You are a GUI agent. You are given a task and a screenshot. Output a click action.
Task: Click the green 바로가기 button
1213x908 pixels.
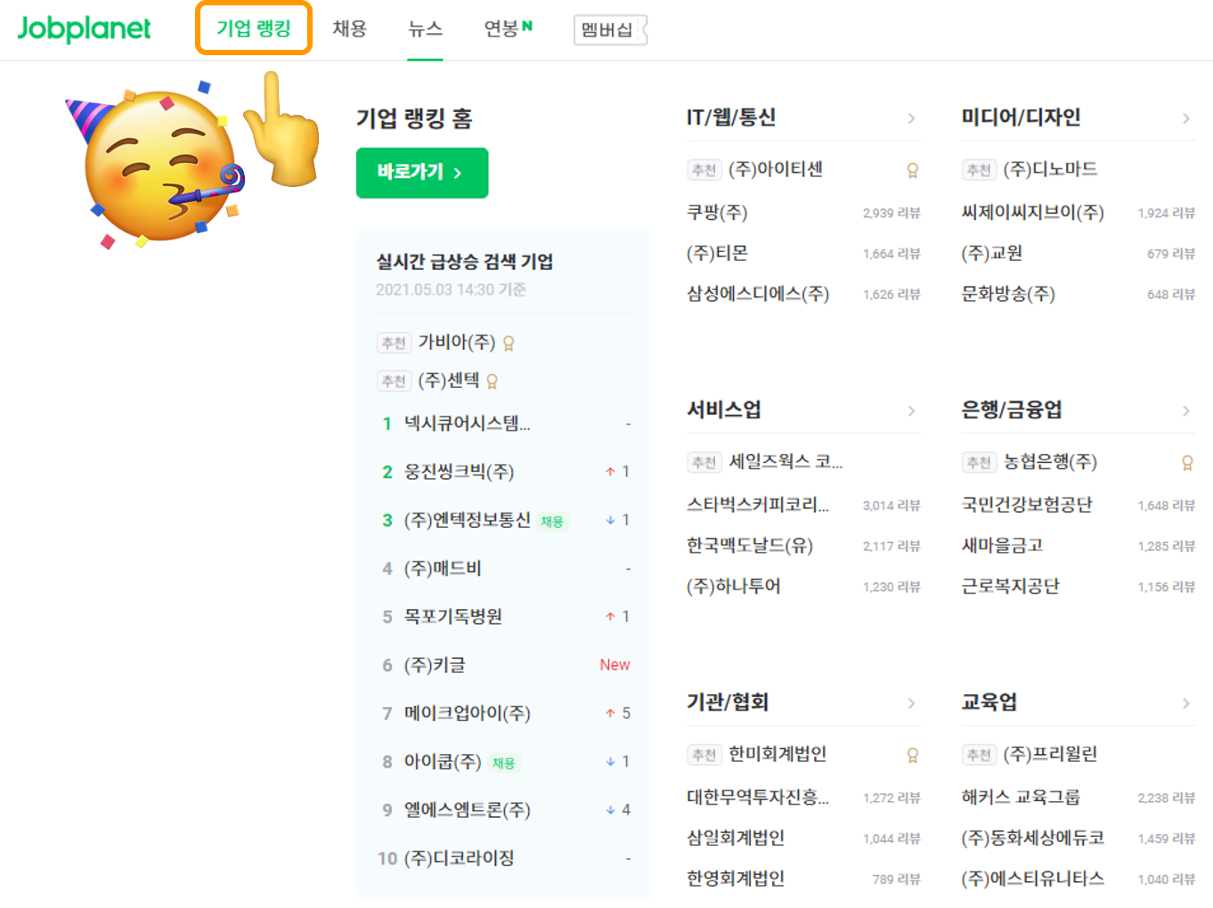point(422,173)
